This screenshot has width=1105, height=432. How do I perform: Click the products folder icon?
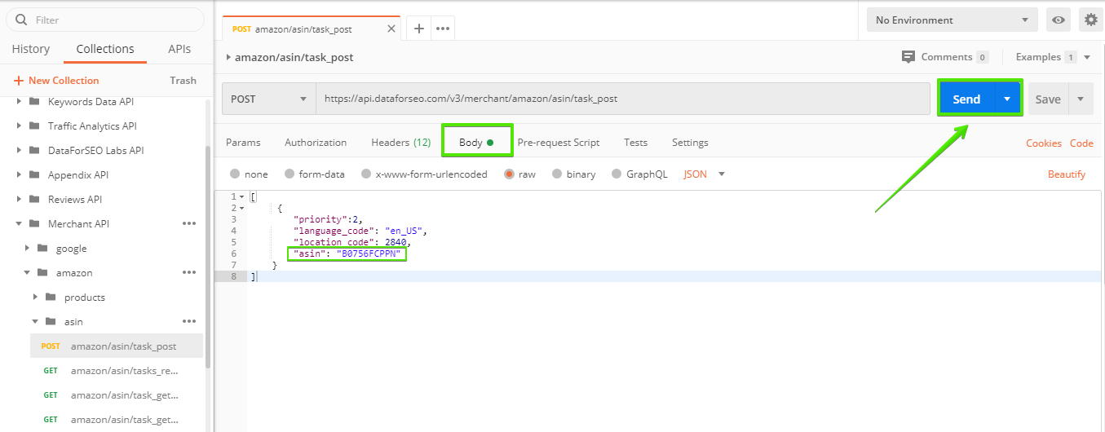[x=51, y=297]
